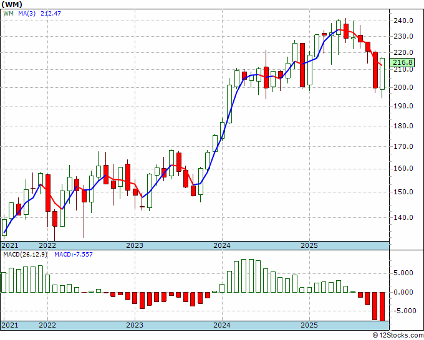Click the 0.000 MACD axis label
This screenshot has height=340, width=424.
[x=403, y=292]
